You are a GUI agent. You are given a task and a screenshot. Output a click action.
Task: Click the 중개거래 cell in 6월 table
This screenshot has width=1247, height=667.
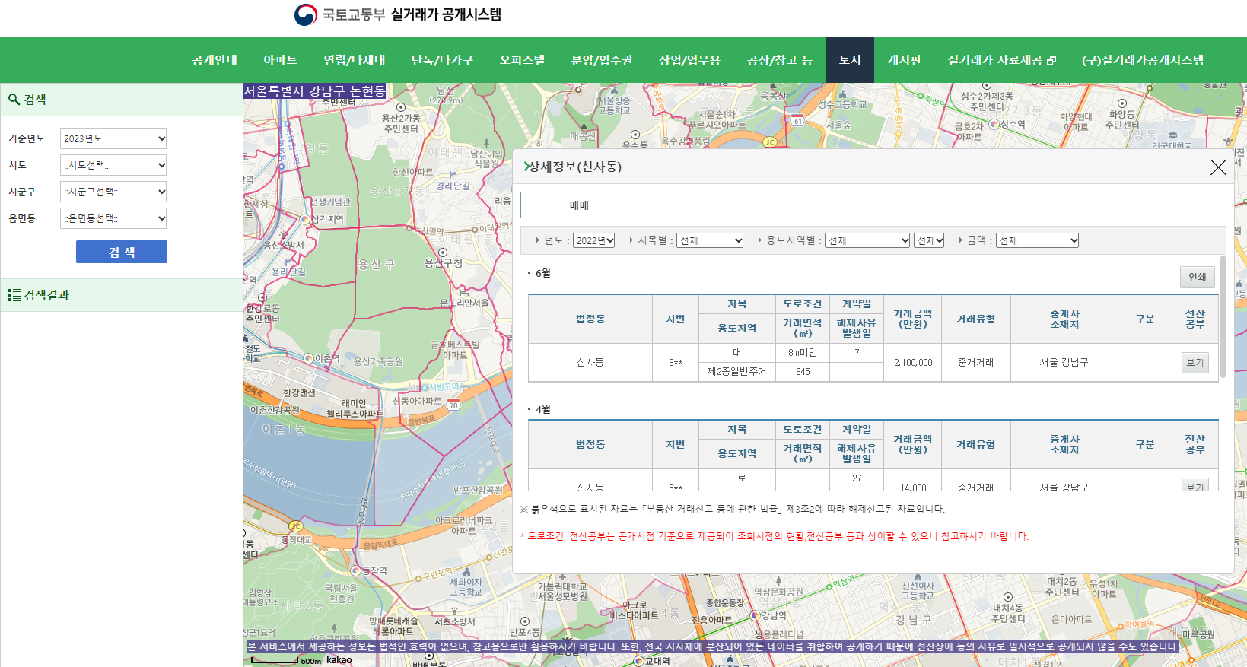[976, 363]
